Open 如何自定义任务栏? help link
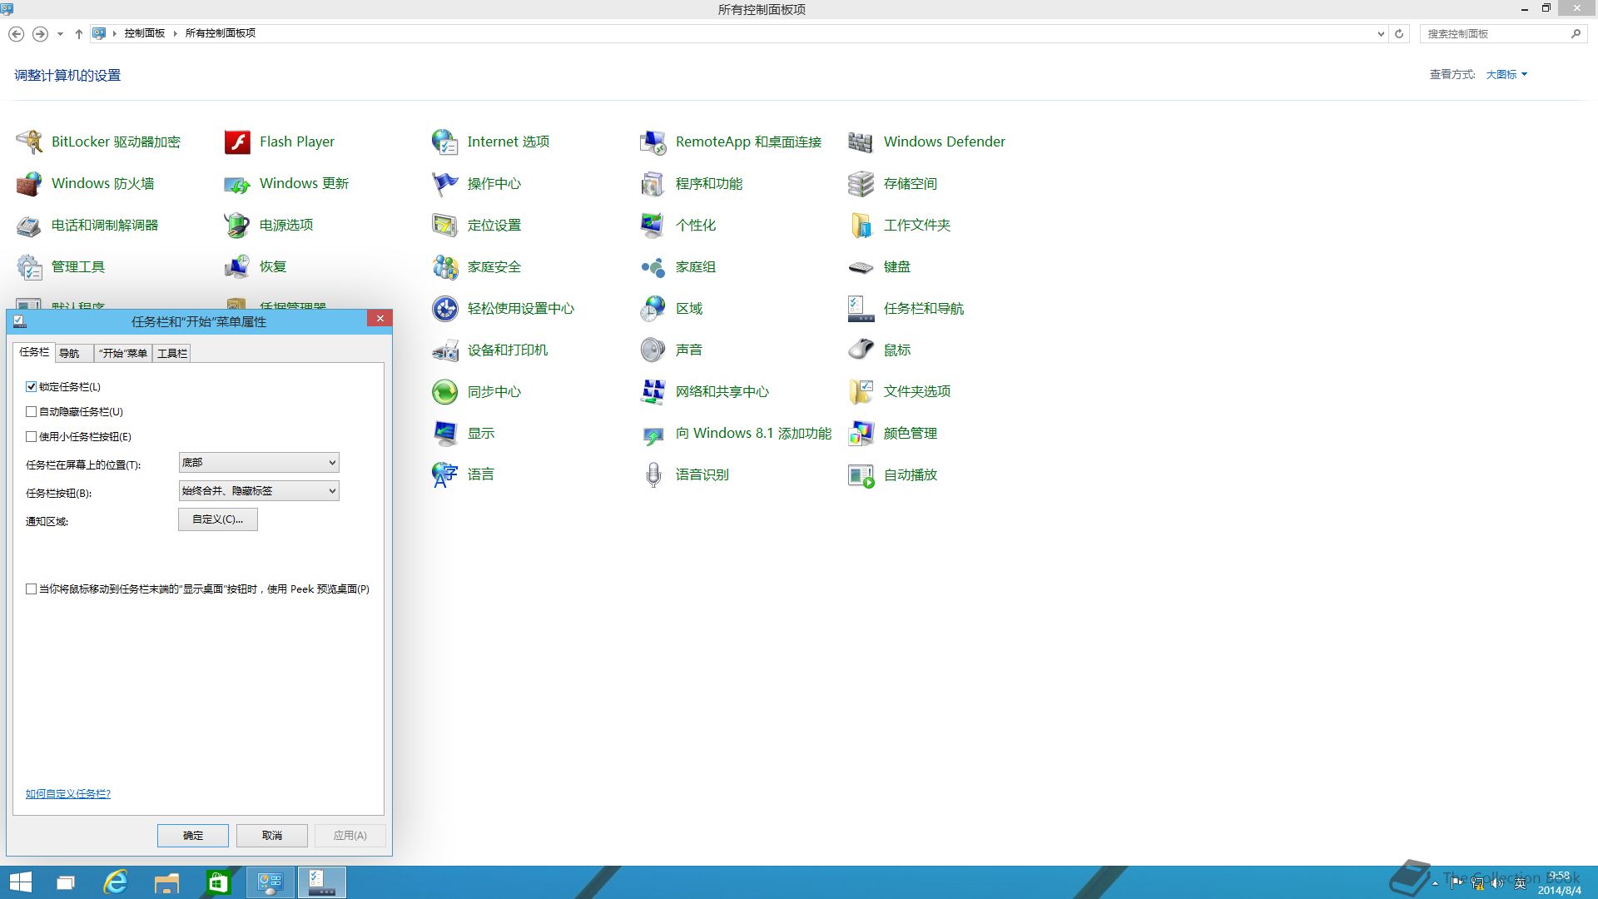Screen dimensions: 1598x899 tap(68, 794)
